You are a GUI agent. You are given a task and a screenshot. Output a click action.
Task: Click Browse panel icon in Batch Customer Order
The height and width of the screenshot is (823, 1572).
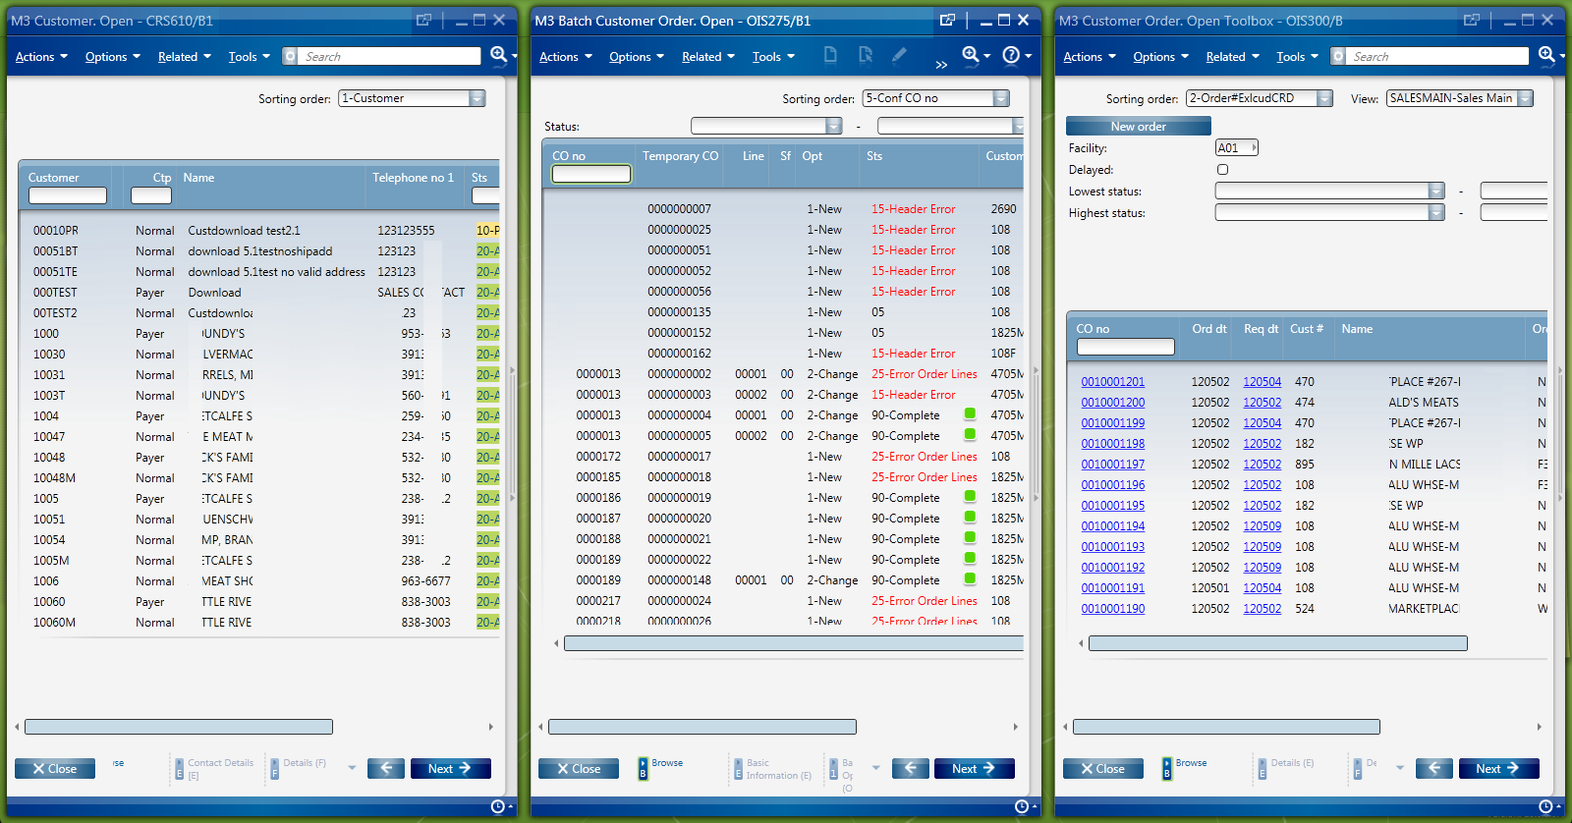pyautogui.click(x=644, y=768)
